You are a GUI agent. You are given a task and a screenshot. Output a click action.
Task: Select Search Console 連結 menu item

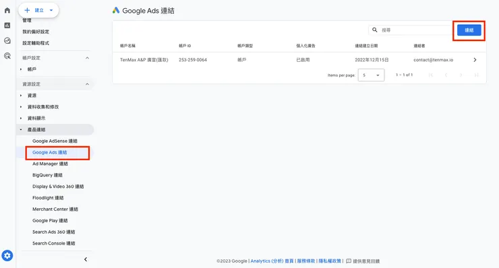(x=54, y=244)
